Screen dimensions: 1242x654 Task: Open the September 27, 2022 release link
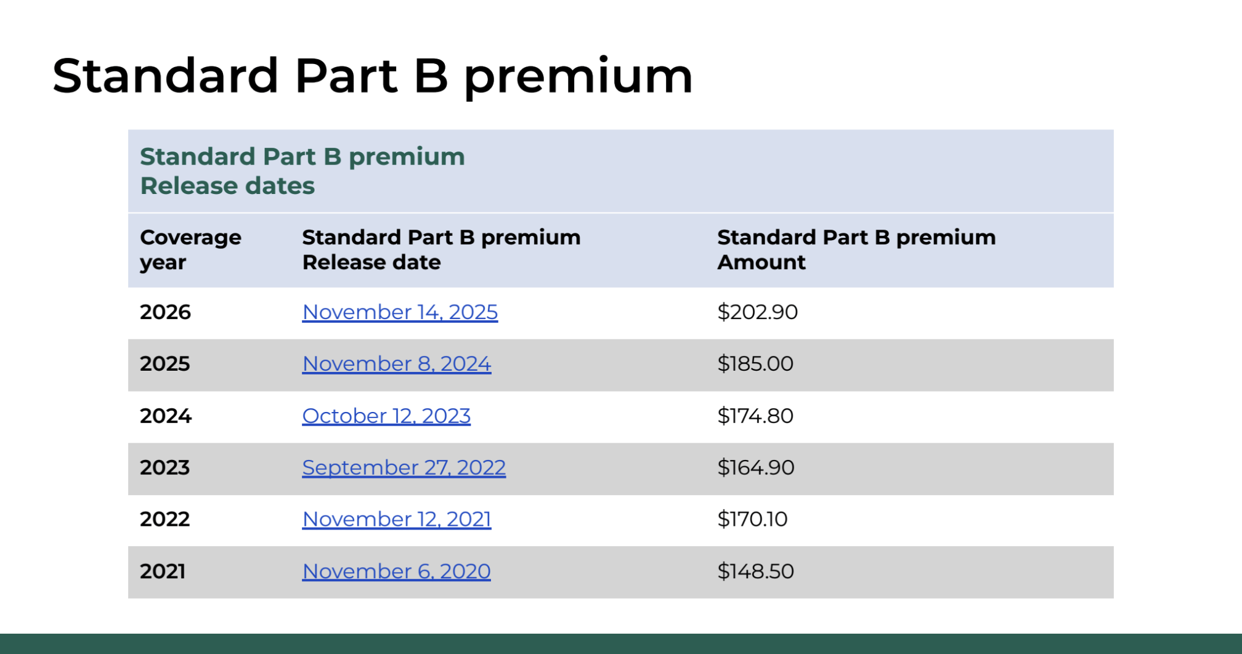click(x=404, y=468)
